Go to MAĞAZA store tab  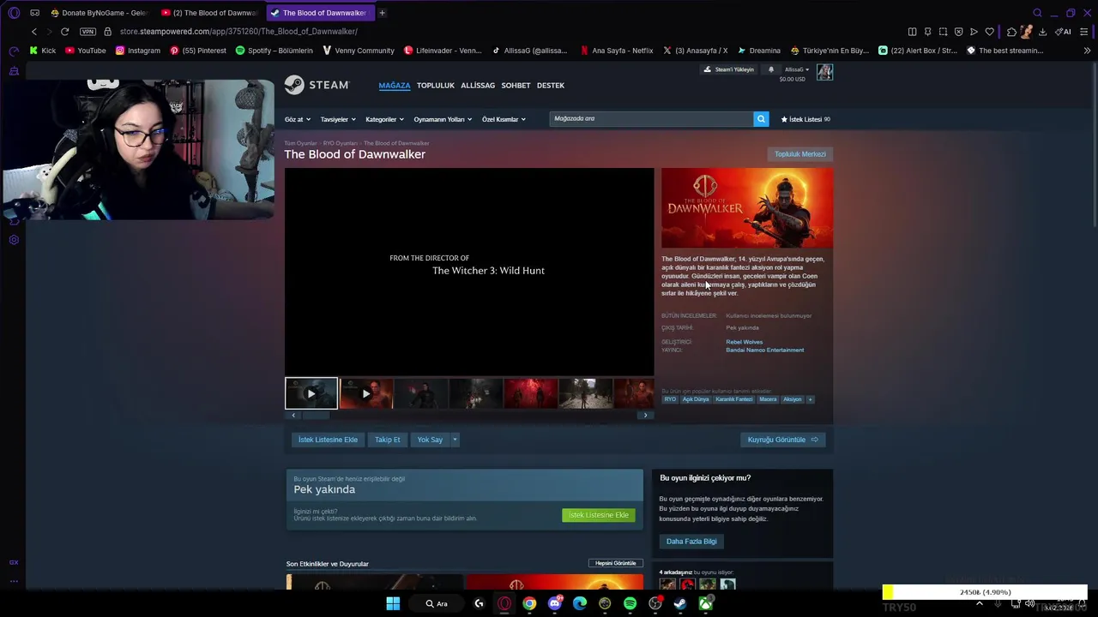pos(395,86)
